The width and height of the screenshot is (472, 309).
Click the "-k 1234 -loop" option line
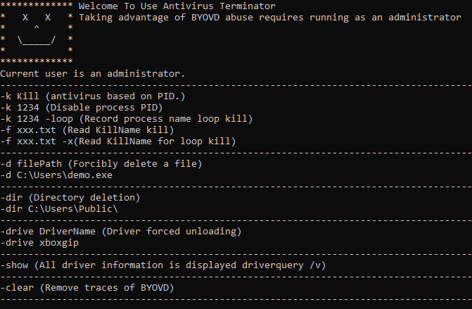pos(126,119)
